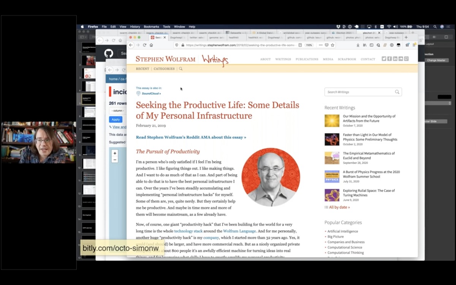
Task: Zoom in on the background map
Action: 115,153
